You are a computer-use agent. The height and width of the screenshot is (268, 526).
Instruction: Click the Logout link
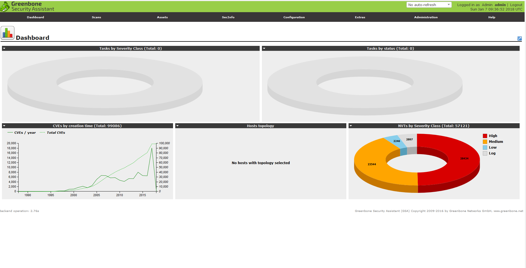point(516,5)
